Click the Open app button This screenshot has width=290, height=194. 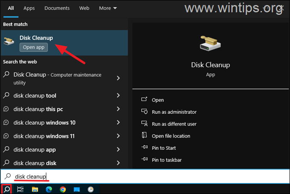[x=34, y=47]
